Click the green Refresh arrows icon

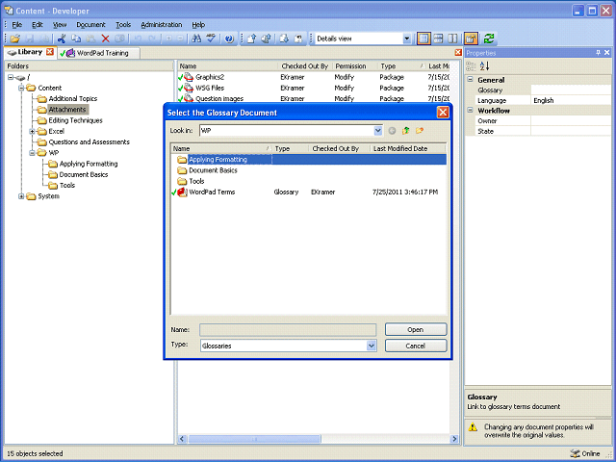(x=489, y=38)
